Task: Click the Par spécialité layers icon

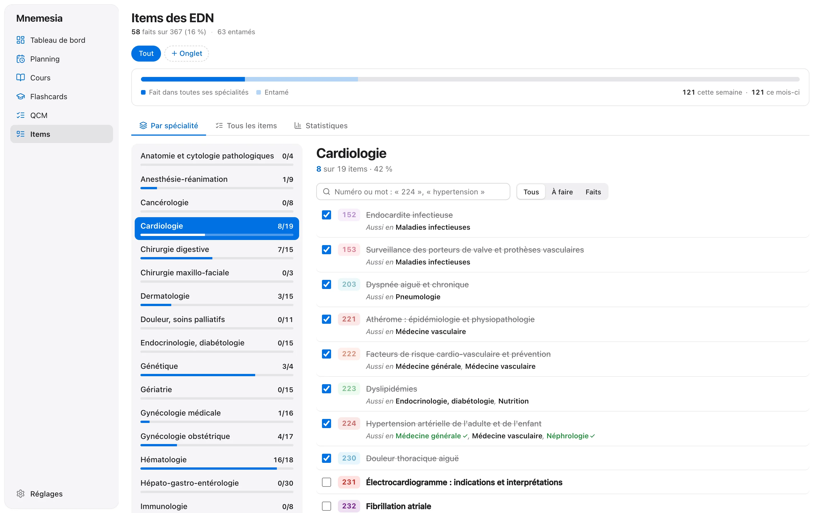Action: (x=143, y=125)
